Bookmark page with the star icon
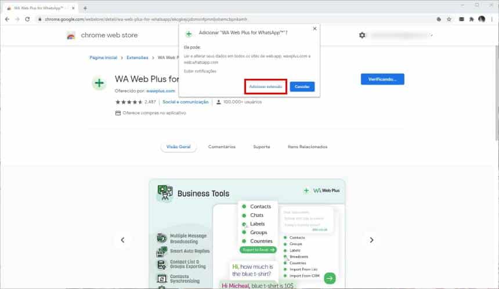Screen dimensions: 499x289 coord(449,19)
